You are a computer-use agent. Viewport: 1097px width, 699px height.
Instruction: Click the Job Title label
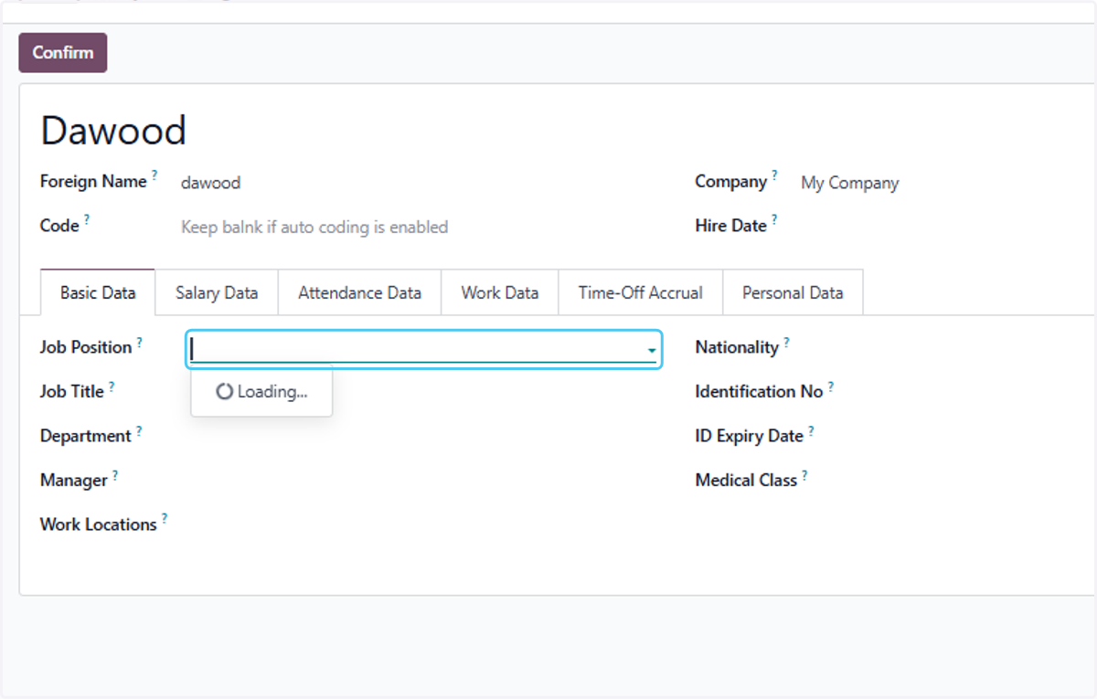pos(72,391)
